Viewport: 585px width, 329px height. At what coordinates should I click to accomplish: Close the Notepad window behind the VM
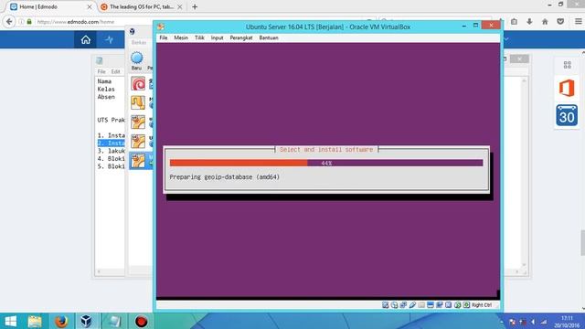519,58
